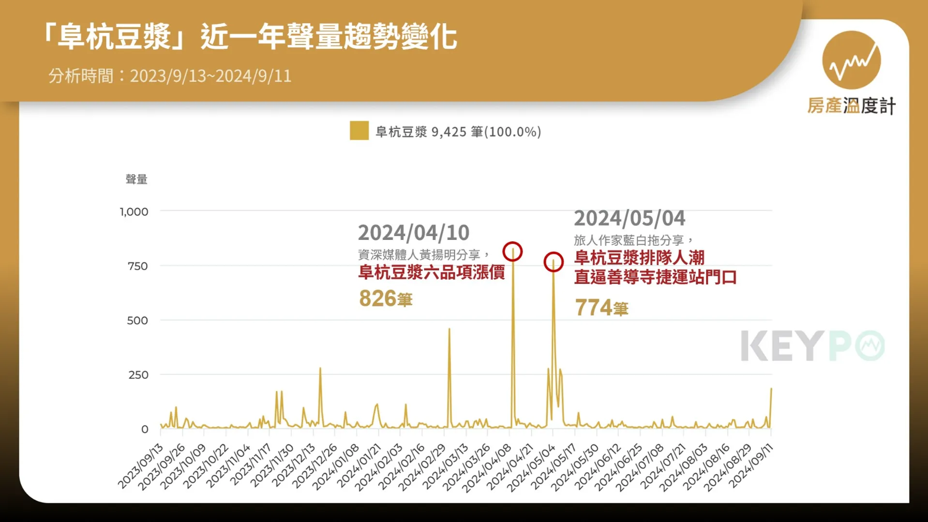Click the legend label 阜杭豆漿 9,425 筆(100.0%)
Image resolution: width=928 pixels, height=522 pixels.
tap(458, 132)
